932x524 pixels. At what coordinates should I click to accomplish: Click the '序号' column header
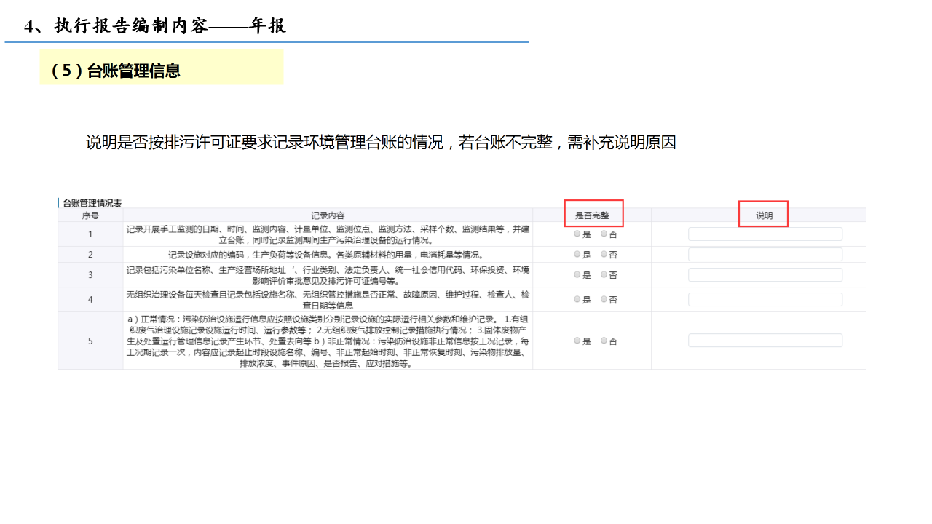click(90, 215)
